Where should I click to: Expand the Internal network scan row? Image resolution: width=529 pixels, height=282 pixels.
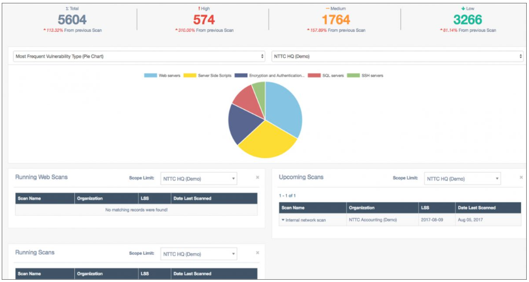click(x=283, y=220)
